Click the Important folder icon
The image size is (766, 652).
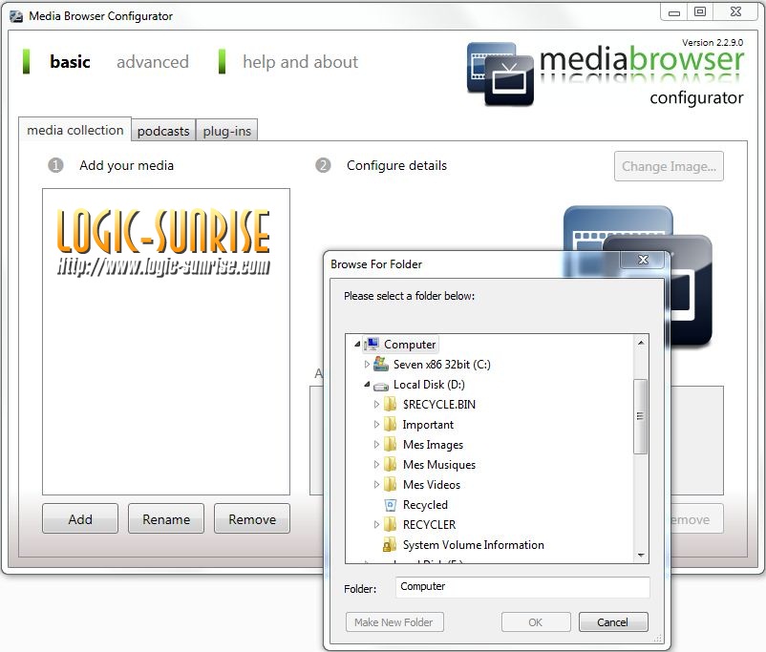point(390,425)
